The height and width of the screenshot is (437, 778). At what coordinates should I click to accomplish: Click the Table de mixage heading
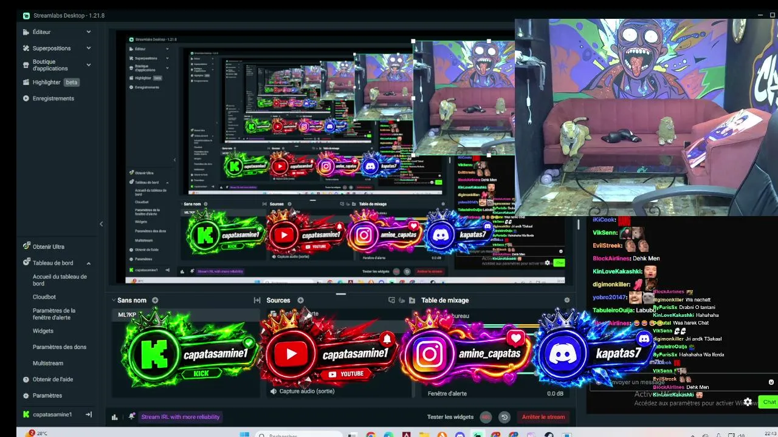[x=445, y=300]
